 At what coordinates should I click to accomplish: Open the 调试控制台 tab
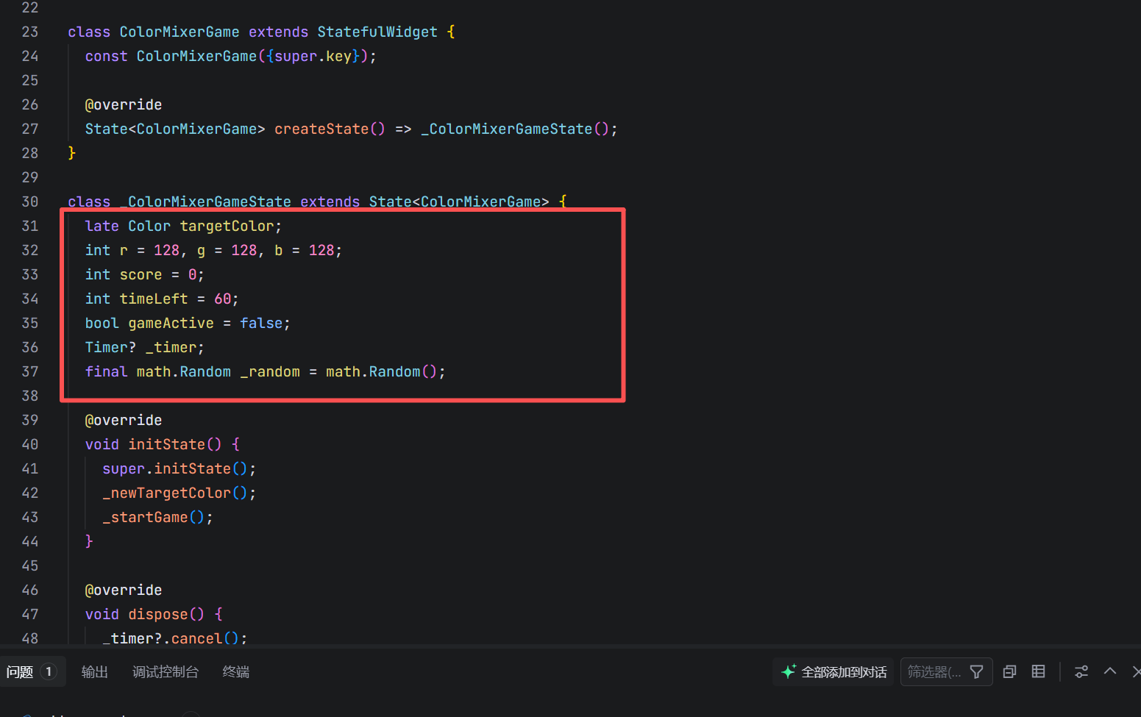pos(166,672)
